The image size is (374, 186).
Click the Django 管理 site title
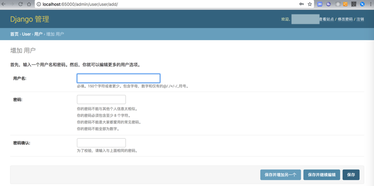[x=29, y=19]
